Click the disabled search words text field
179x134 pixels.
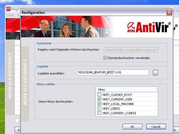pos(131,50)
